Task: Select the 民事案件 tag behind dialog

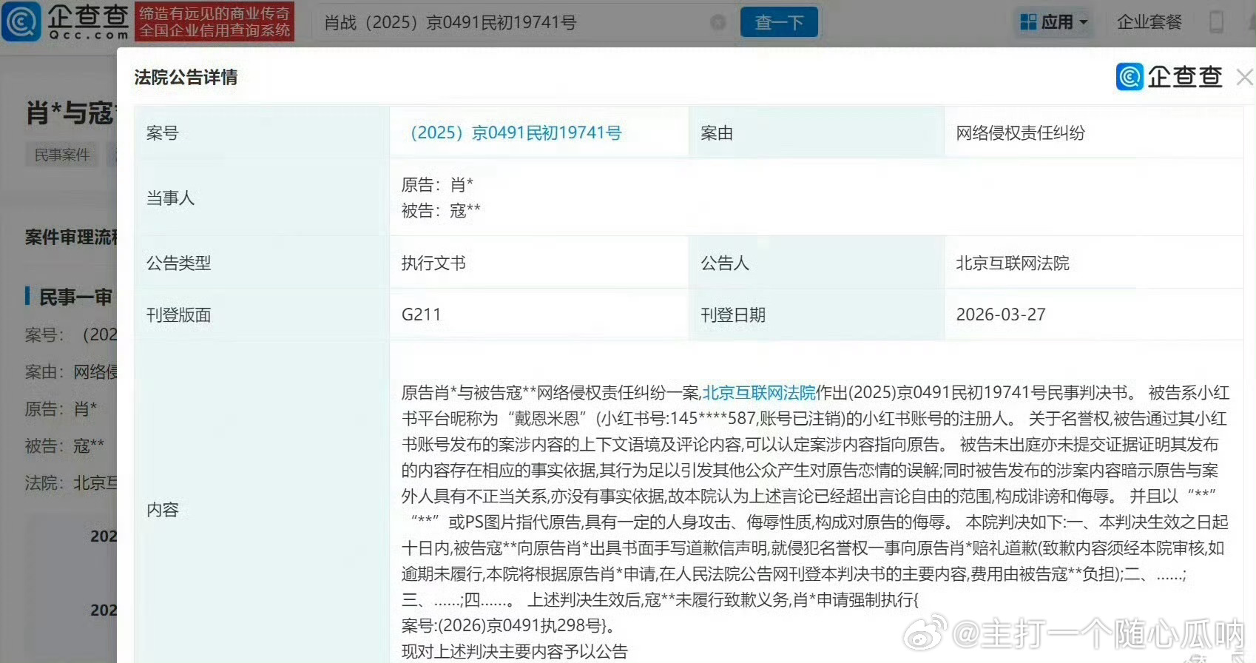Action: tap(62, 155)
